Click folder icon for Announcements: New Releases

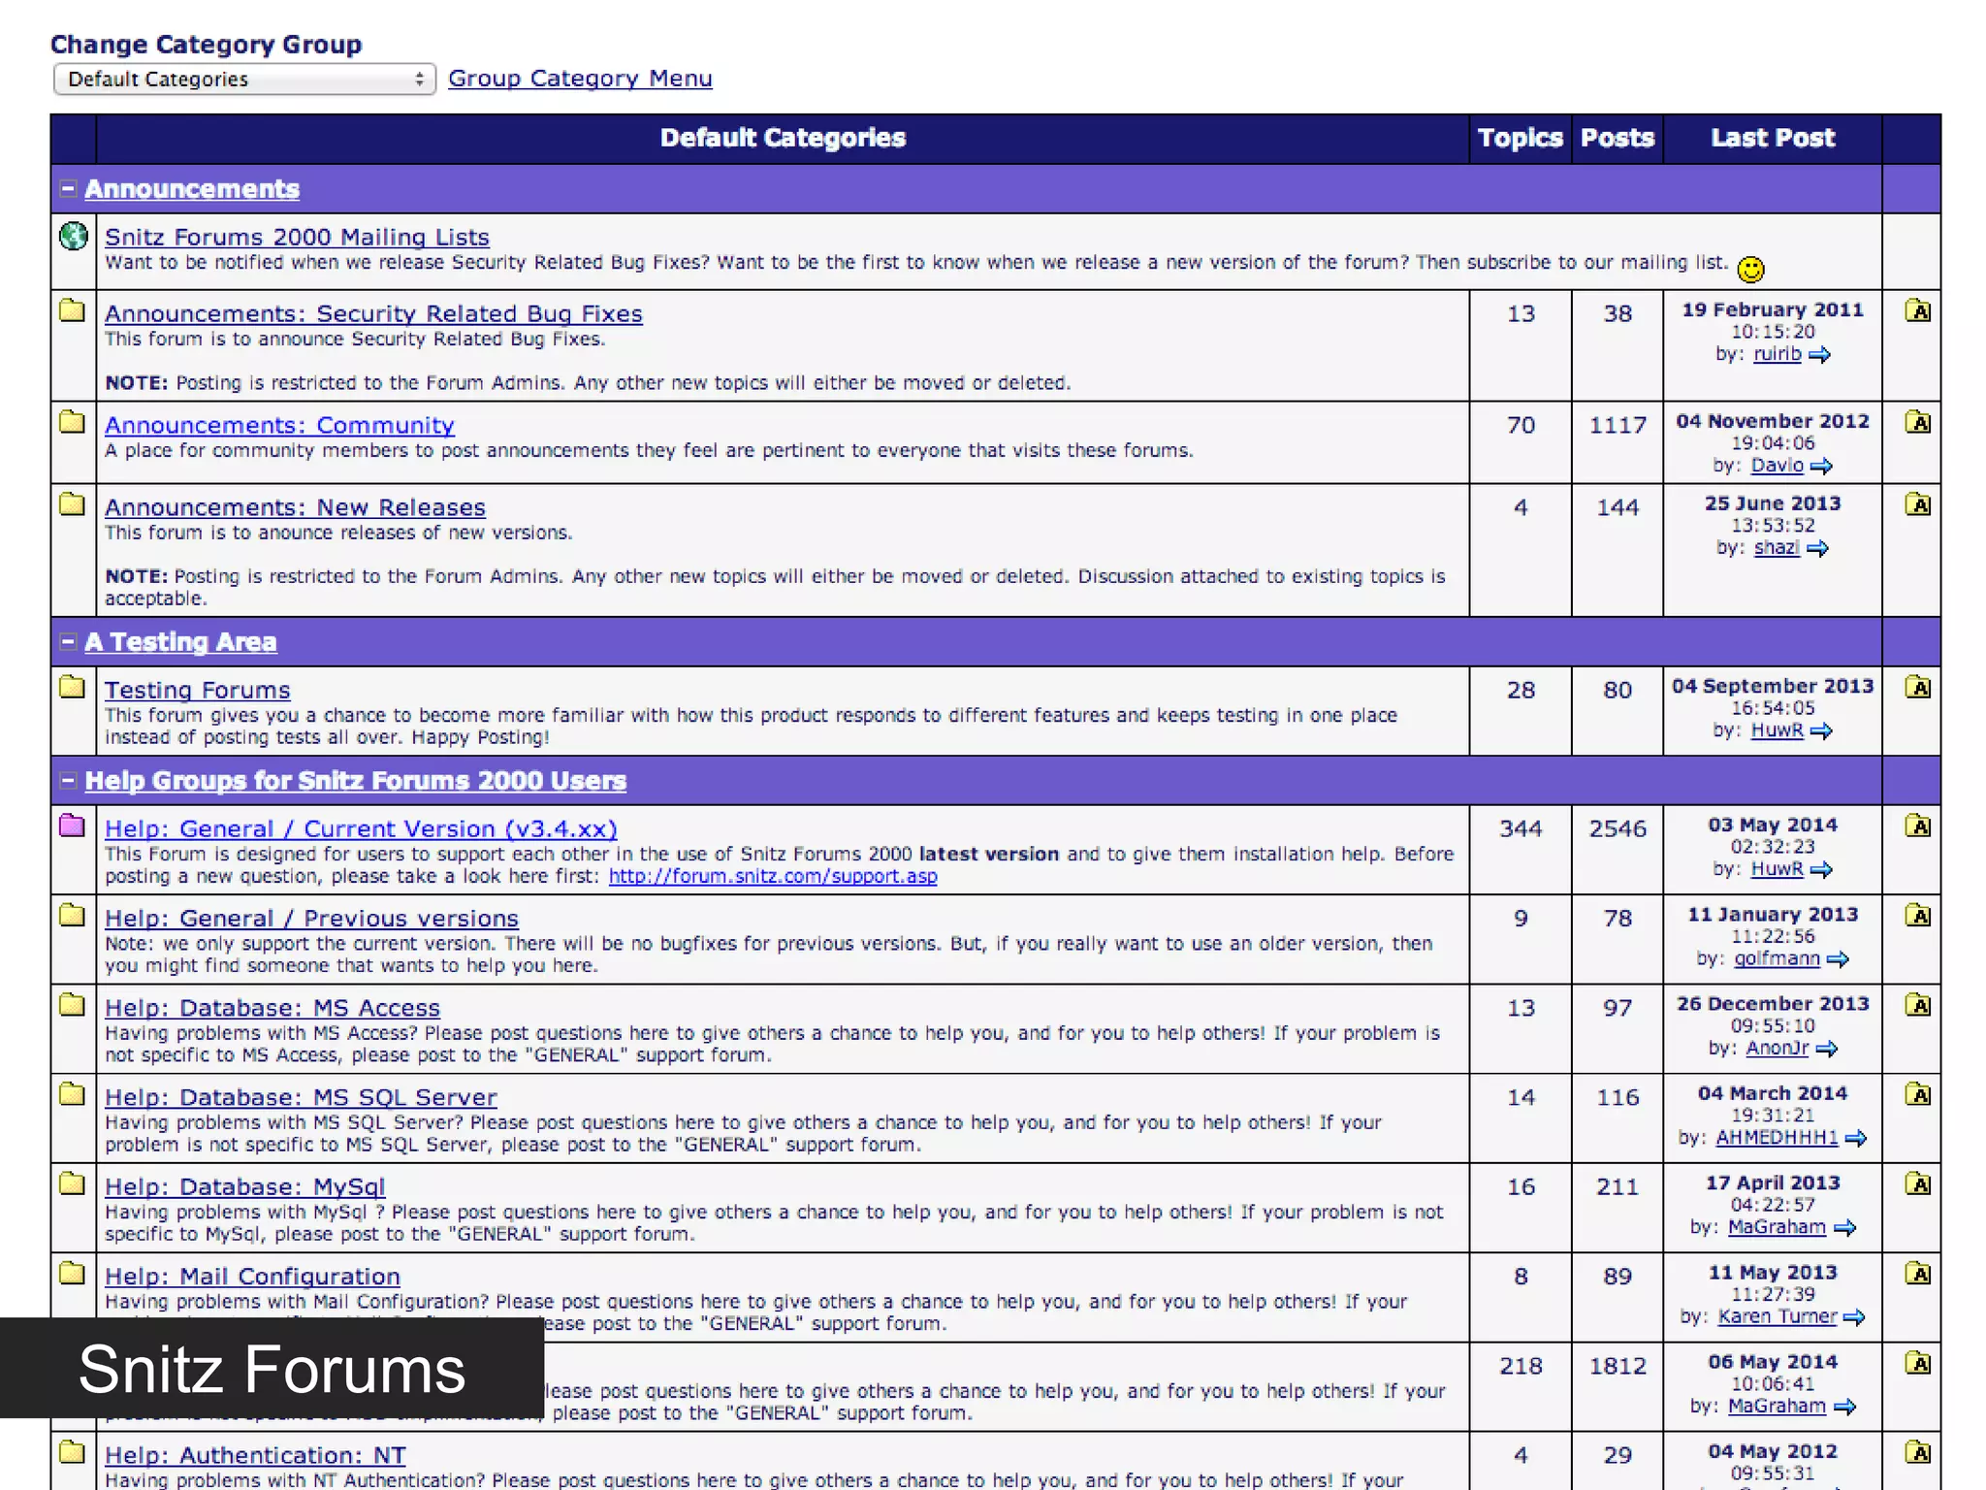(72, 504)
